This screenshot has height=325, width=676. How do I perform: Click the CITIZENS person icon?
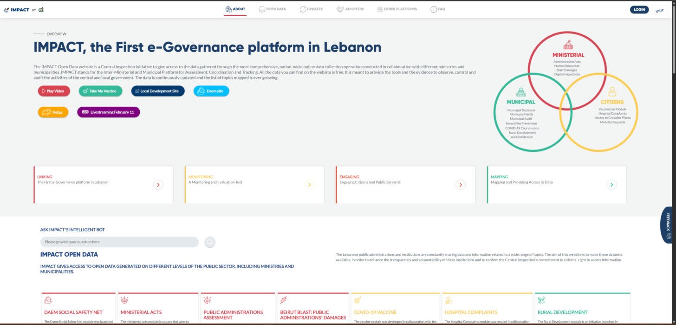coord(612,92)
